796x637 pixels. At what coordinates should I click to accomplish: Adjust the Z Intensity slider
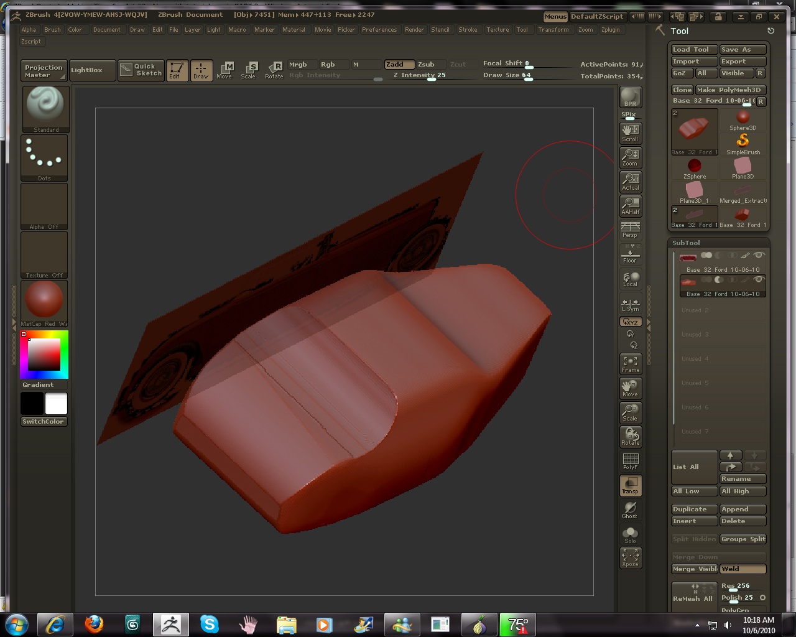click(431, 75)
